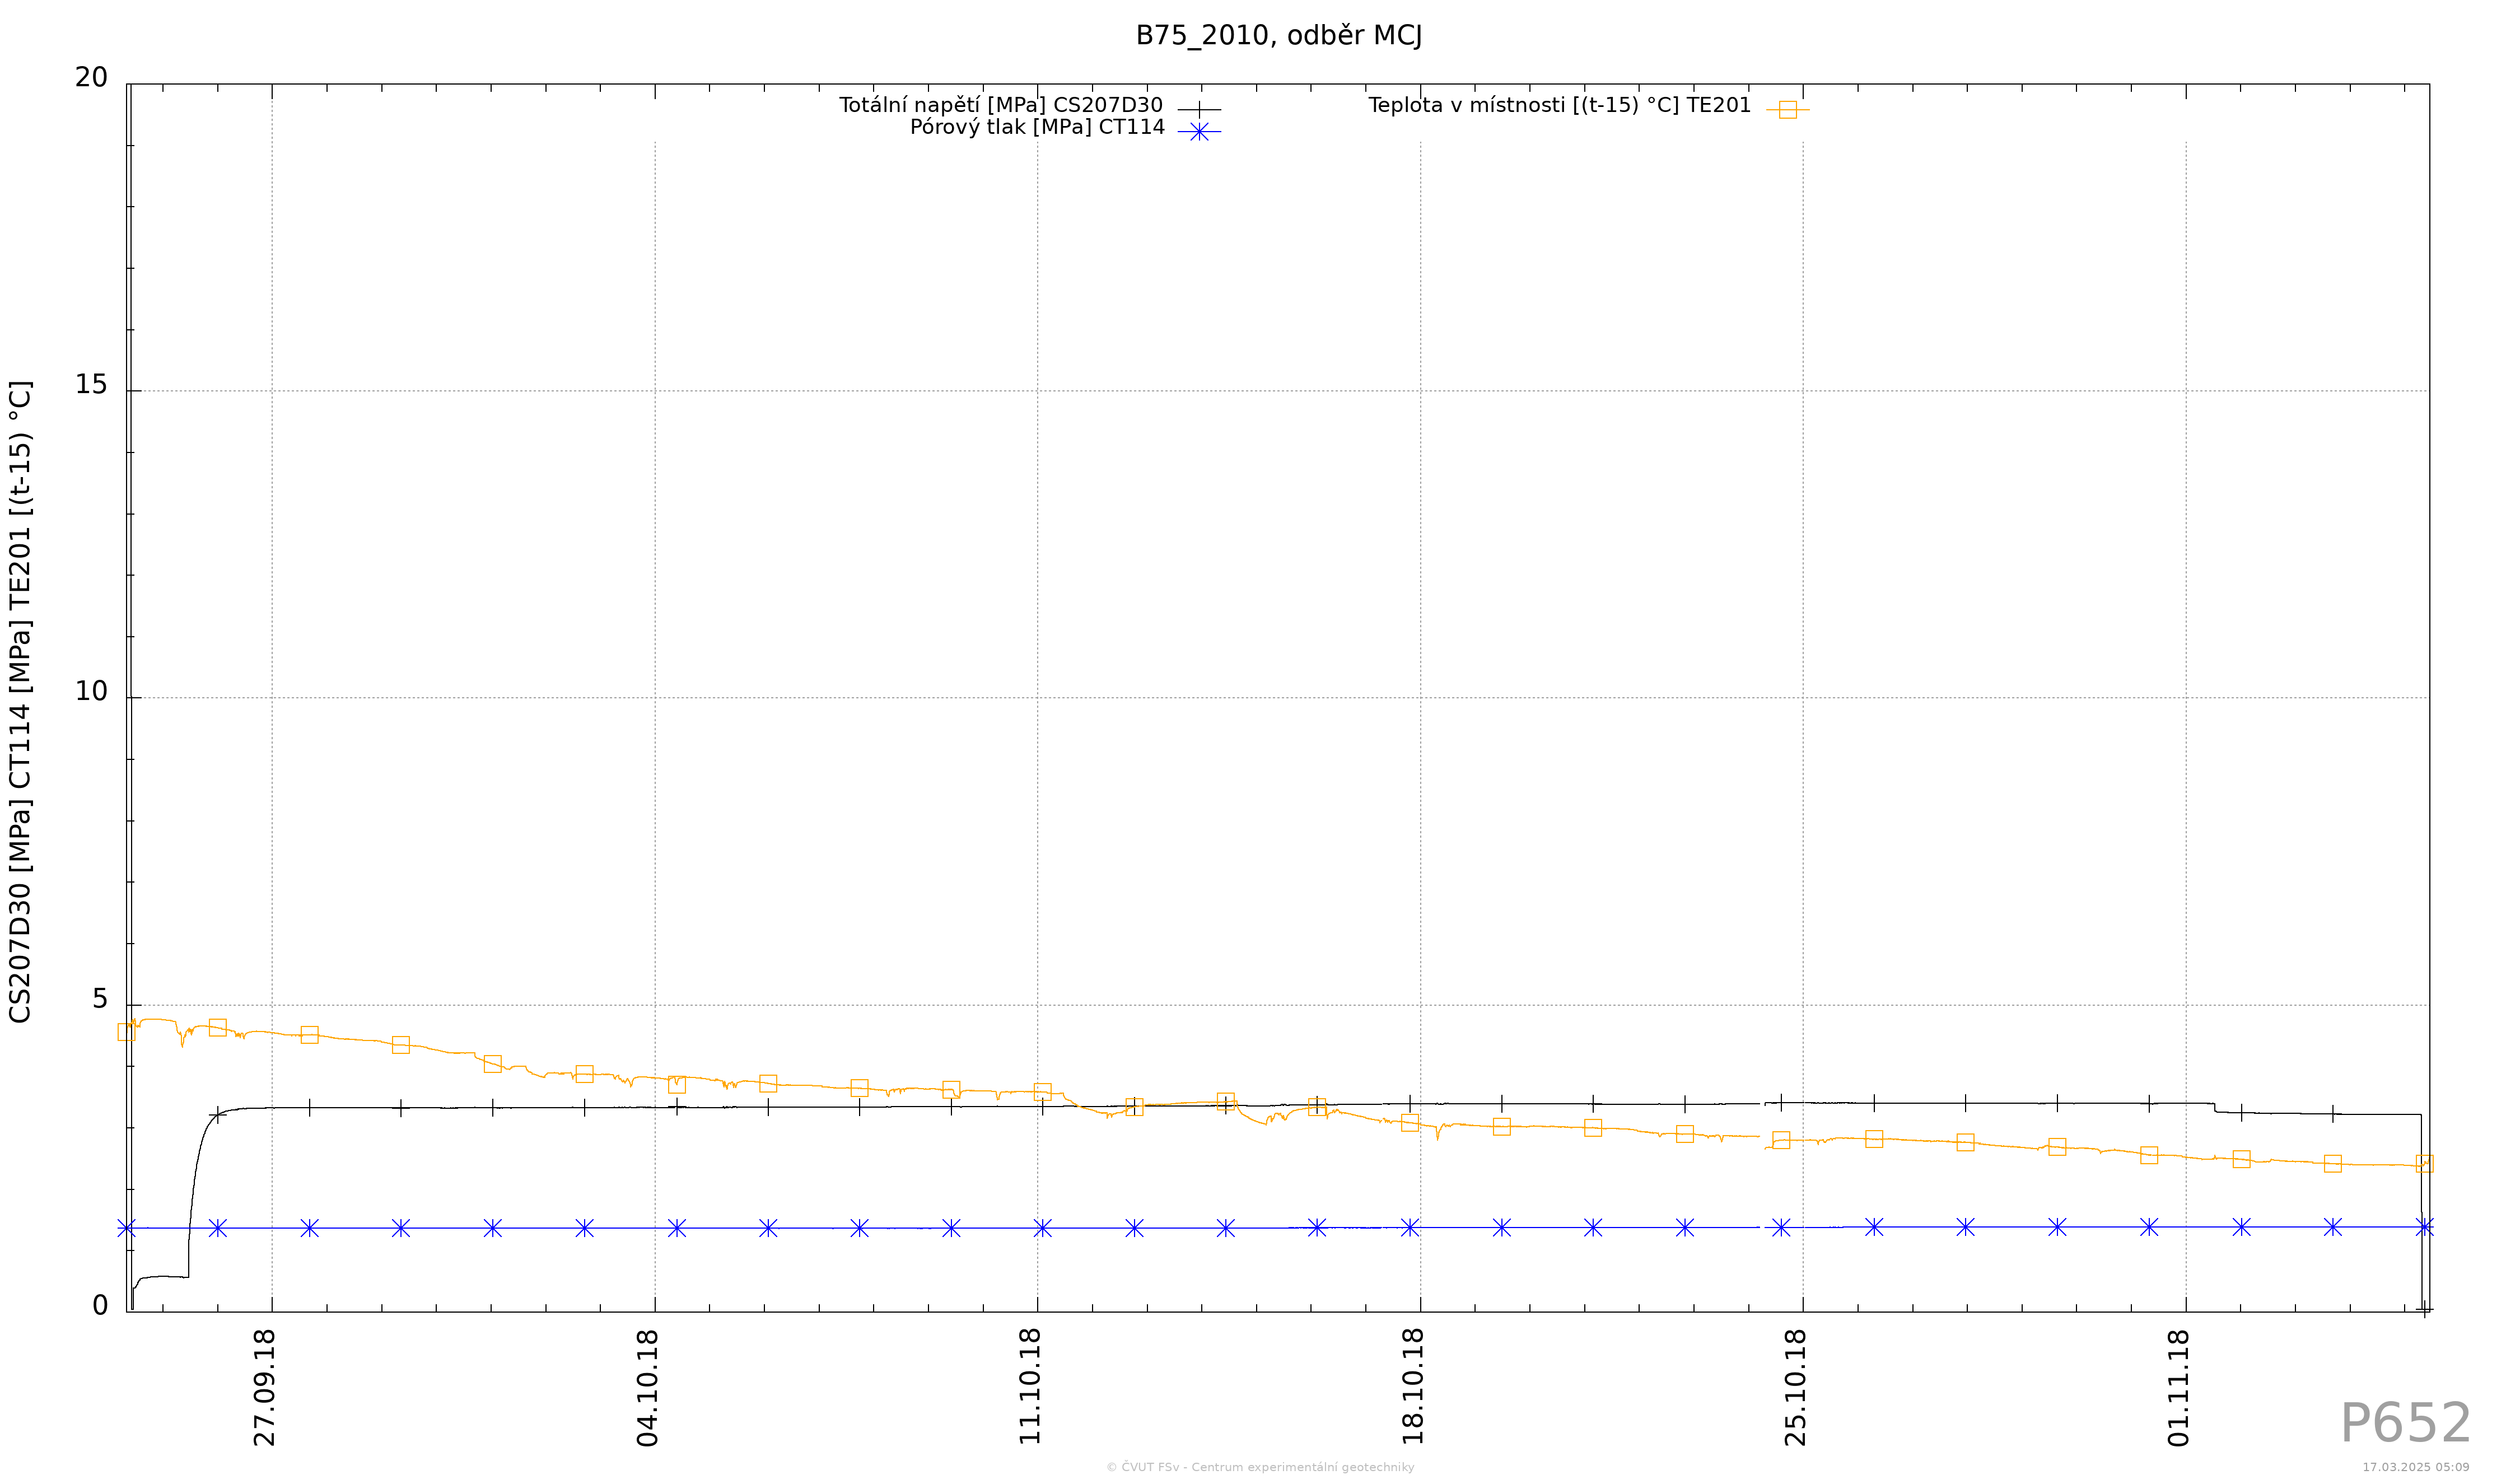Screen dimensions: 2520x1484
Task: Click the x-axis date label 18.10.18
Action: pyautogui.click(x=1412, y=1387)
